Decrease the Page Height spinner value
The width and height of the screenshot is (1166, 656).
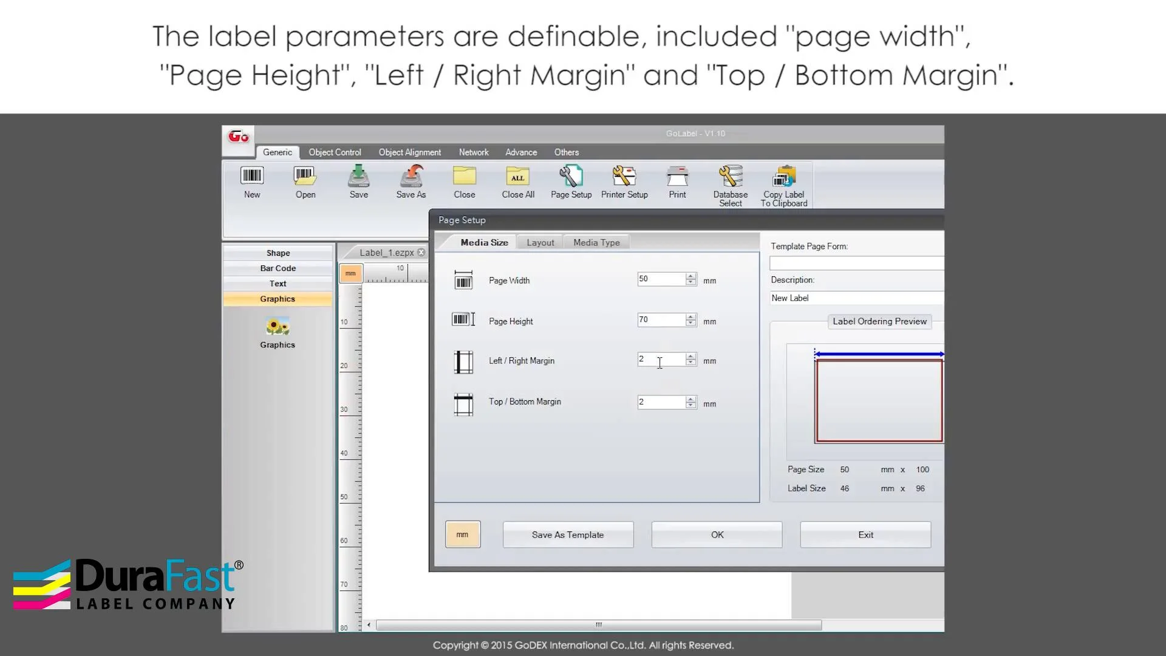(690, 323)
